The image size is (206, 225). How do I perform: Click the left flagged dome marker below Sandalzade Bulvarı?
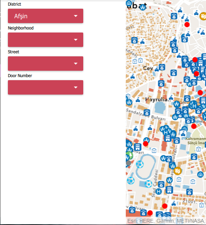tap(136, 128)
